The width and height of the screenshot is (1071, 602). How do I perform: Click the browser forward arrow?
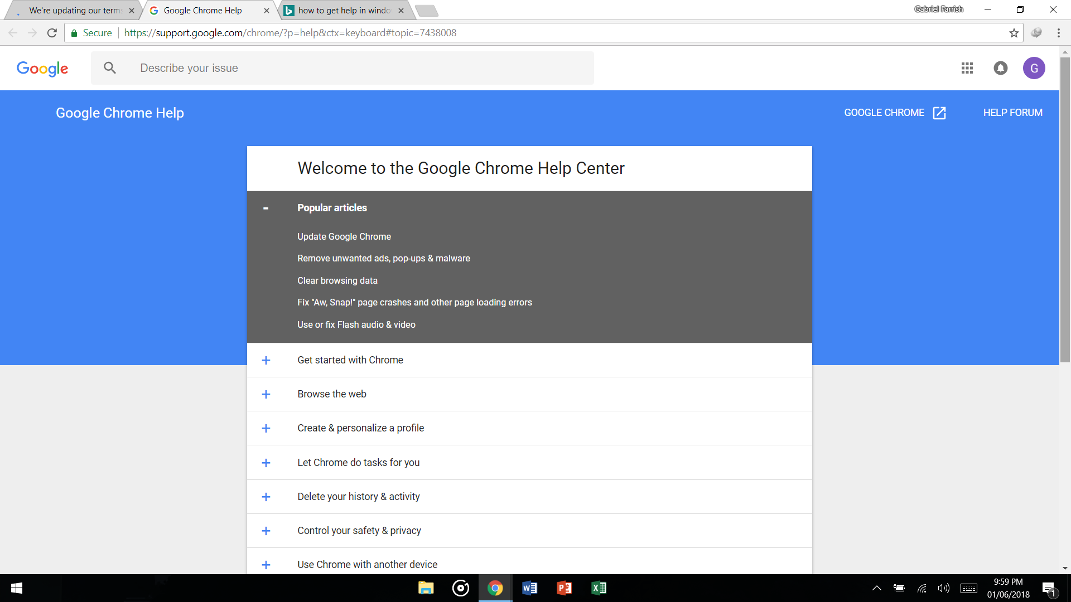[32, 33]
